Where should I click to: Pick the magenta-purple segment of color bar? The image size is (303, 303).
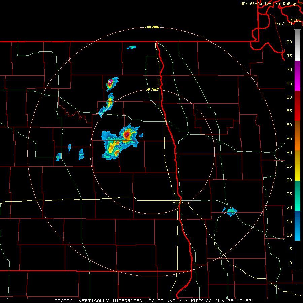(x=297, y=75)
